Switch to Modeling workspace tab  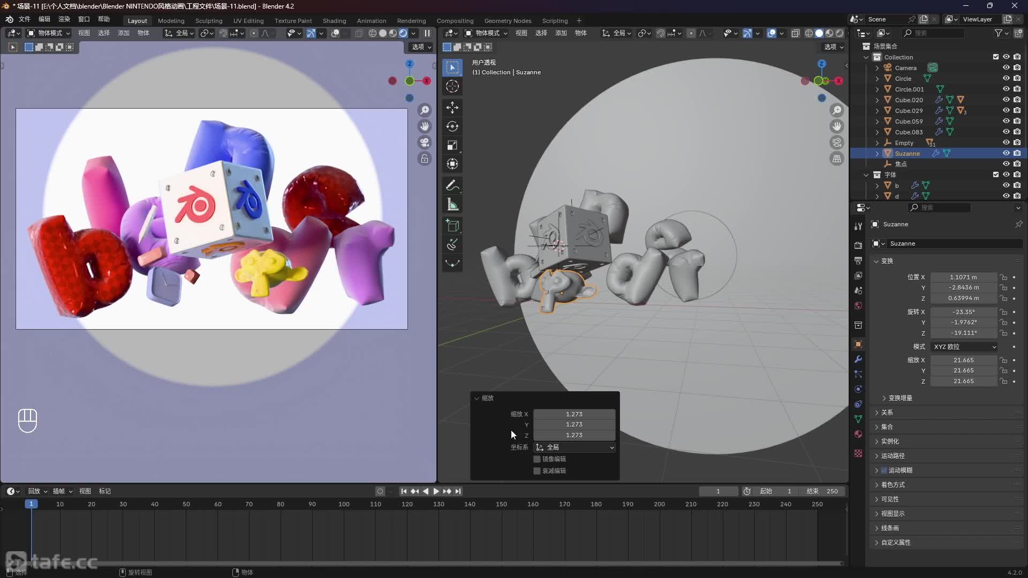coord(171,21)
